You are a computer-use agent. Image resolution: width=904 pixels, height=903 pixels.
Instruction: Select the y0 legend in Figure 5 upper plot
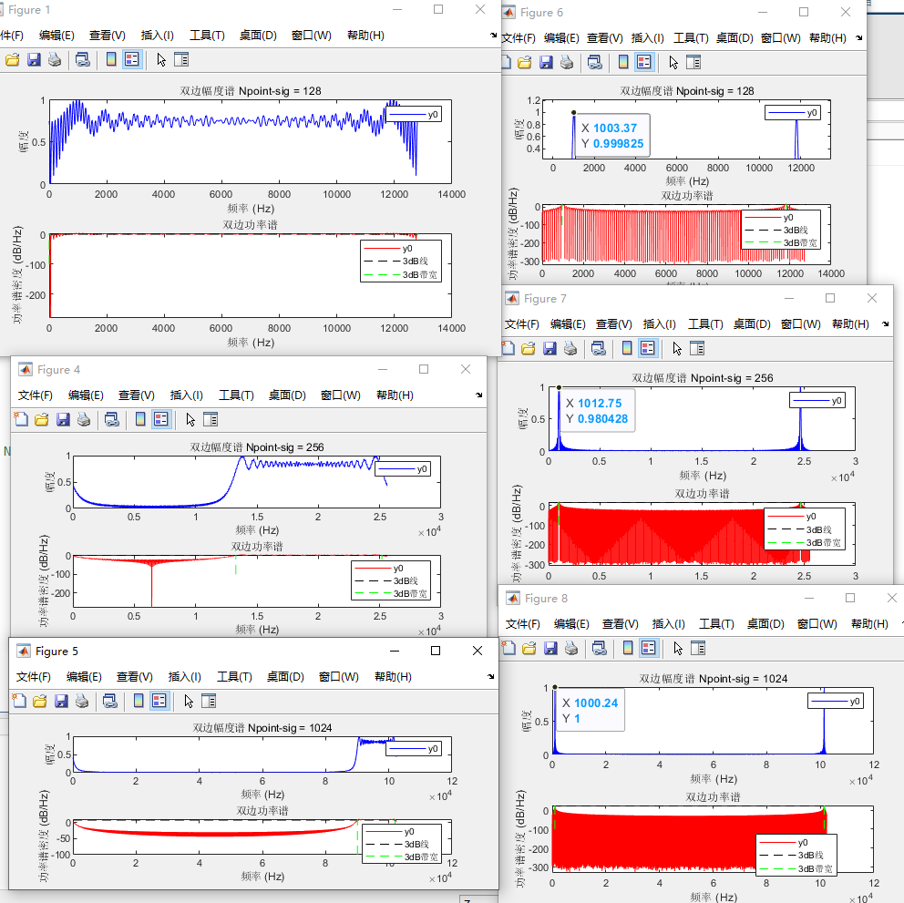click(414, 749)
